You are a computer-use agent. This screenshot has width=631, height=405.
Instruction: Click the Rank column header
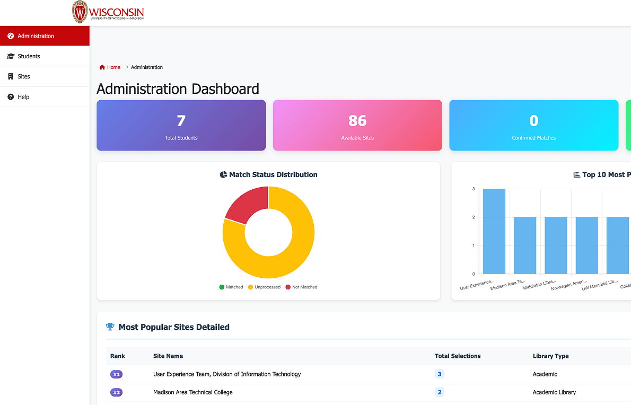pos(118,356)
